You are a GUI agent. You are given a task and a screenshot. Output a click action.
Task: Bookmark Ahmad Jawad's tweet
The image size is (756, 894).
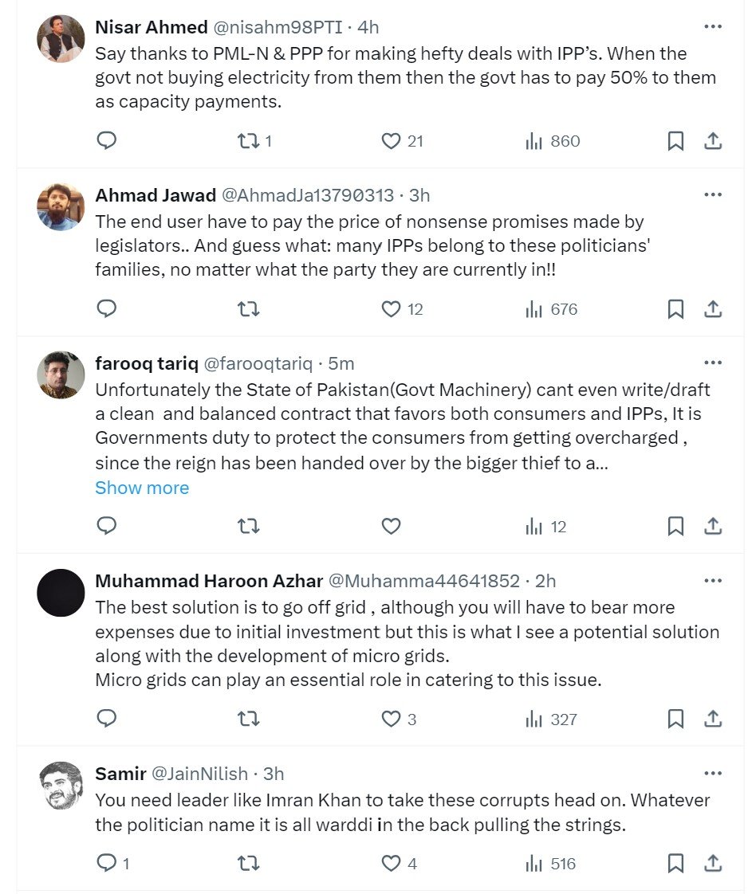pos(675,309)
